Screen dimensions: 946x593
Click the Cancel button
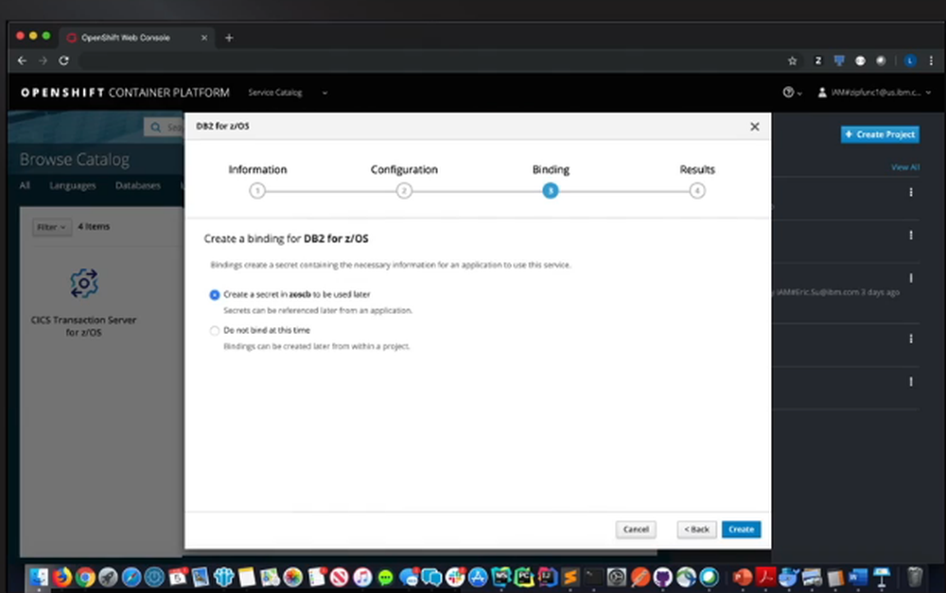(x=636, y=529)
